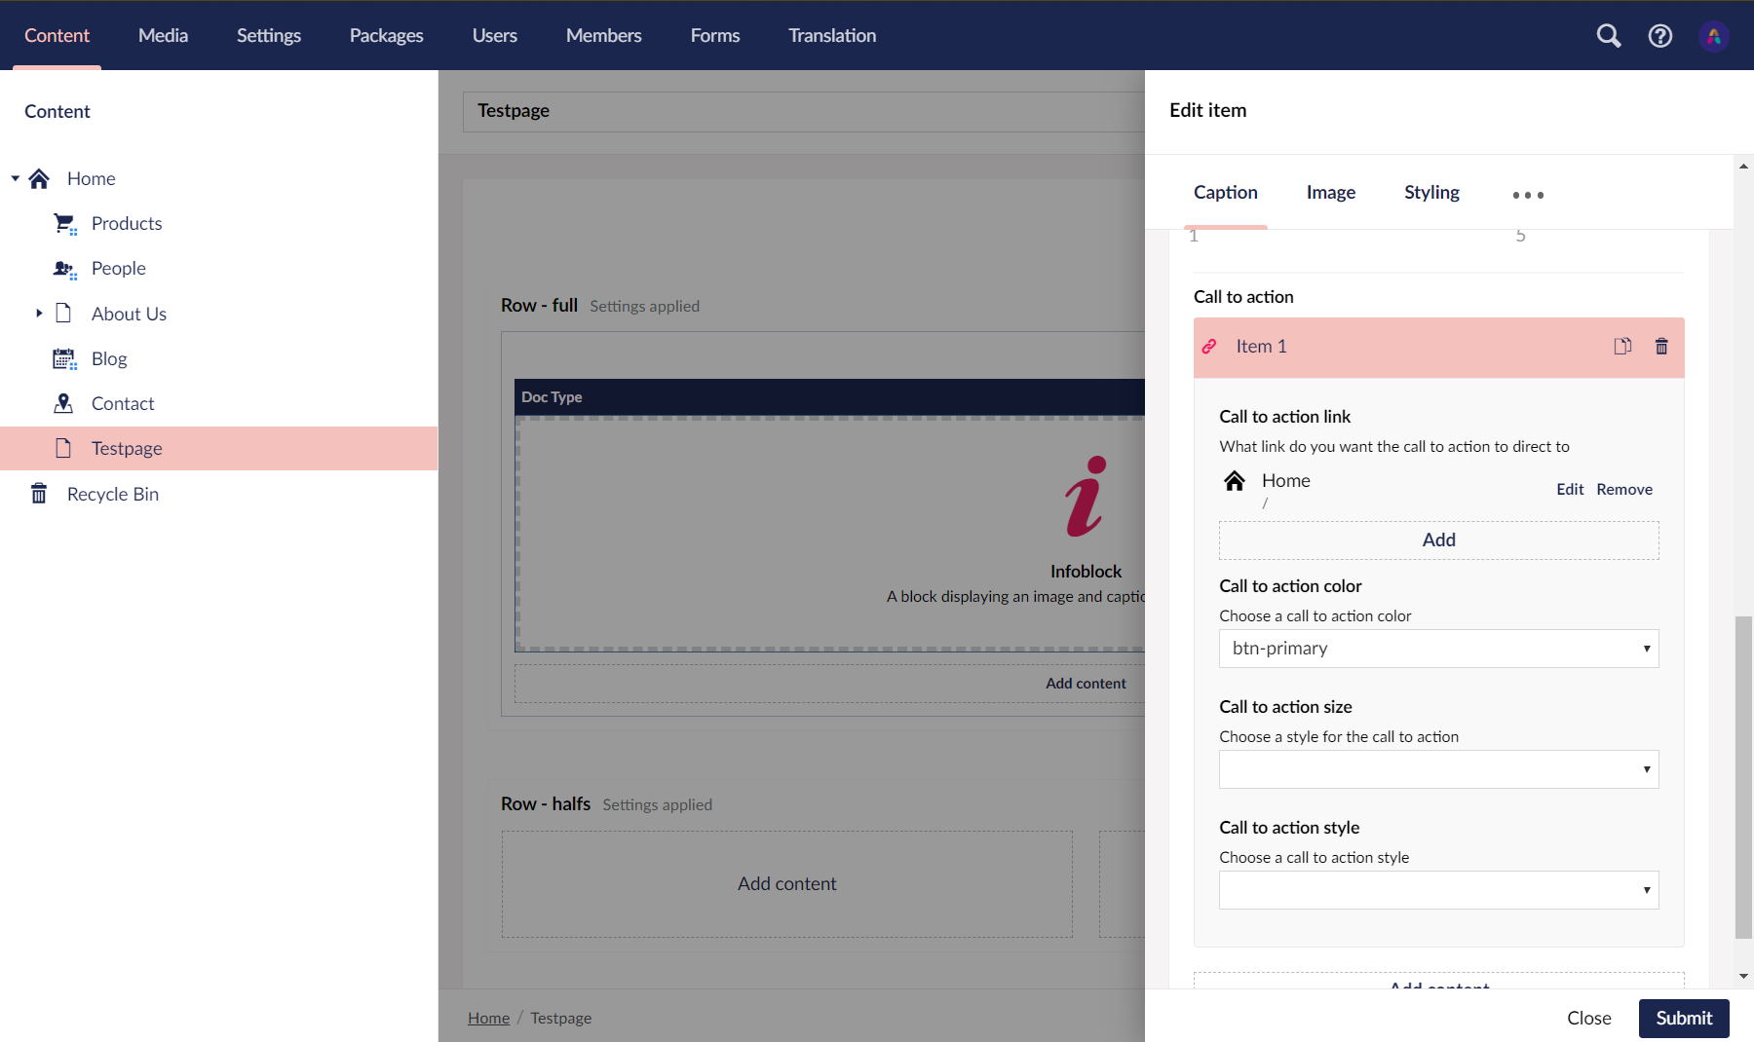Click the Blog calendar icon

pos(63,358)
